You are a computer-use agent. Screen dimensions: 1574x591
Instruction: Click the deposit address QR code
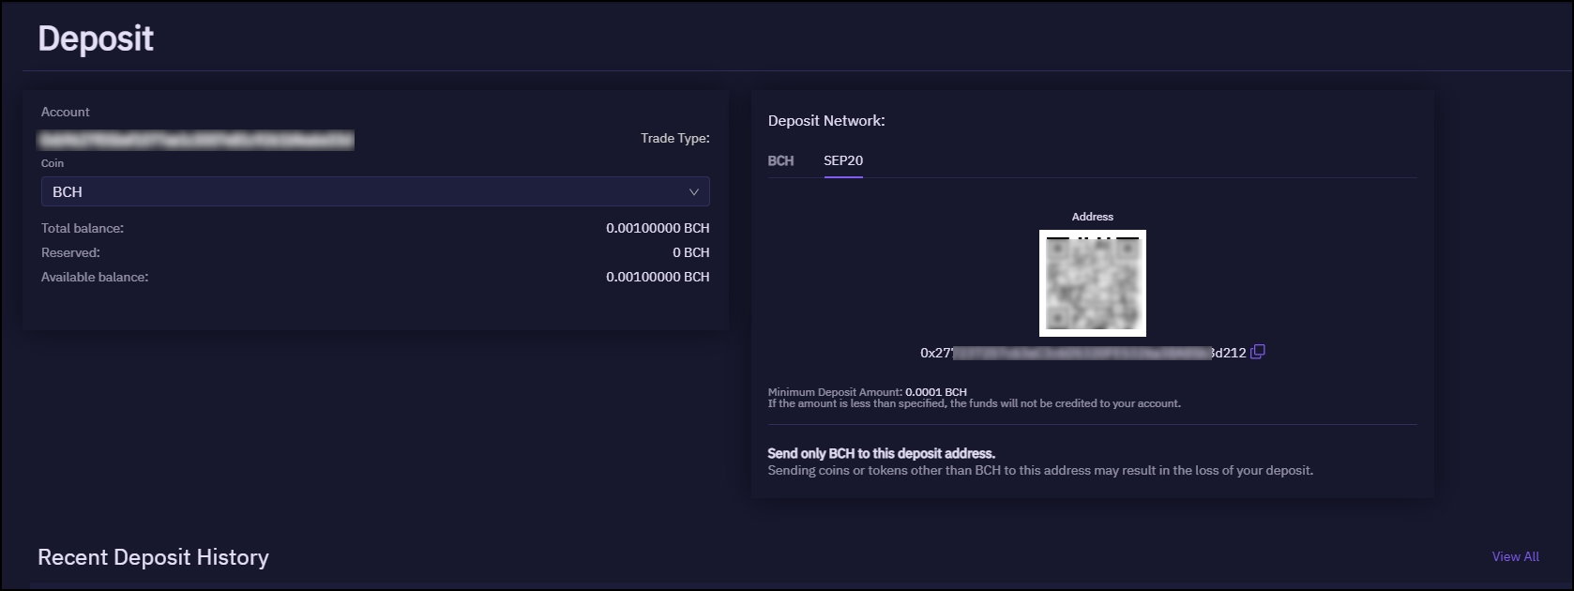[x=1093, y=283]
